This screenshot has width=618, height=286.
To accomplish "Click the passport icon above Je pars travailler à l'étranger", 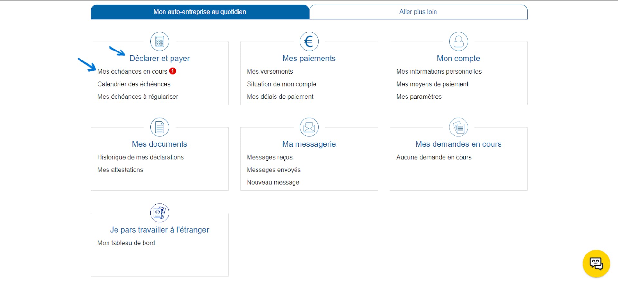I will tap(160, 213).
